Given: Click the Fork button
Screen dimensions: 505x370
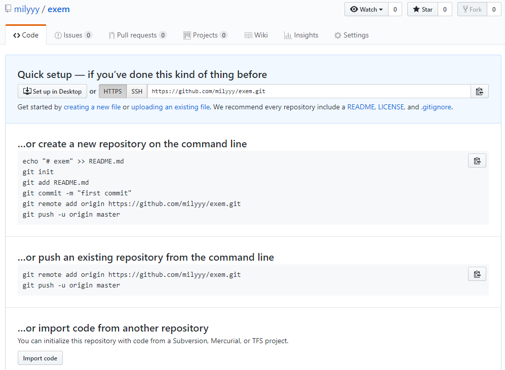Looking at the screenshot, I should pos(472,9).
